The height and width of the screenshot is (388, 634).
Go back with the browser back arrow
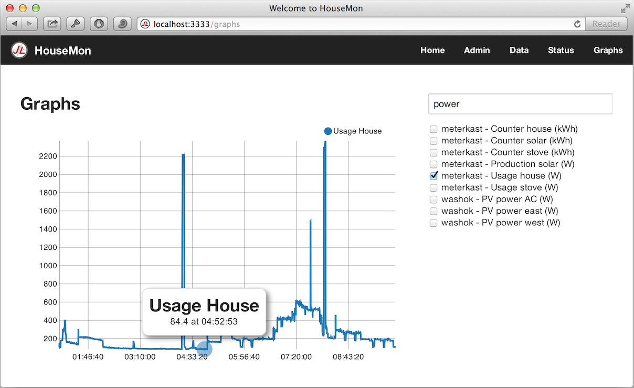(x=14, y=24)
